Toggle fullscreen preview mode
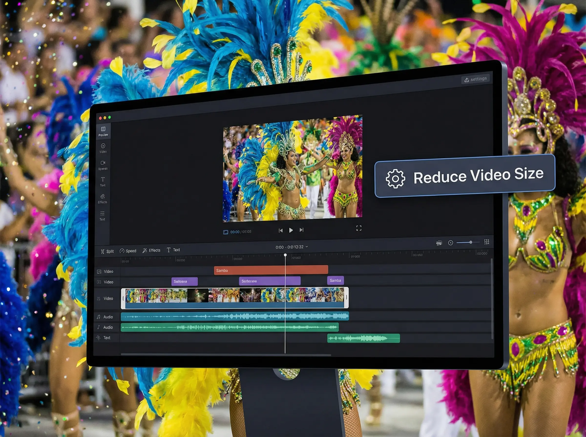The height and width of the screenshot is (437, 586). 359,228
